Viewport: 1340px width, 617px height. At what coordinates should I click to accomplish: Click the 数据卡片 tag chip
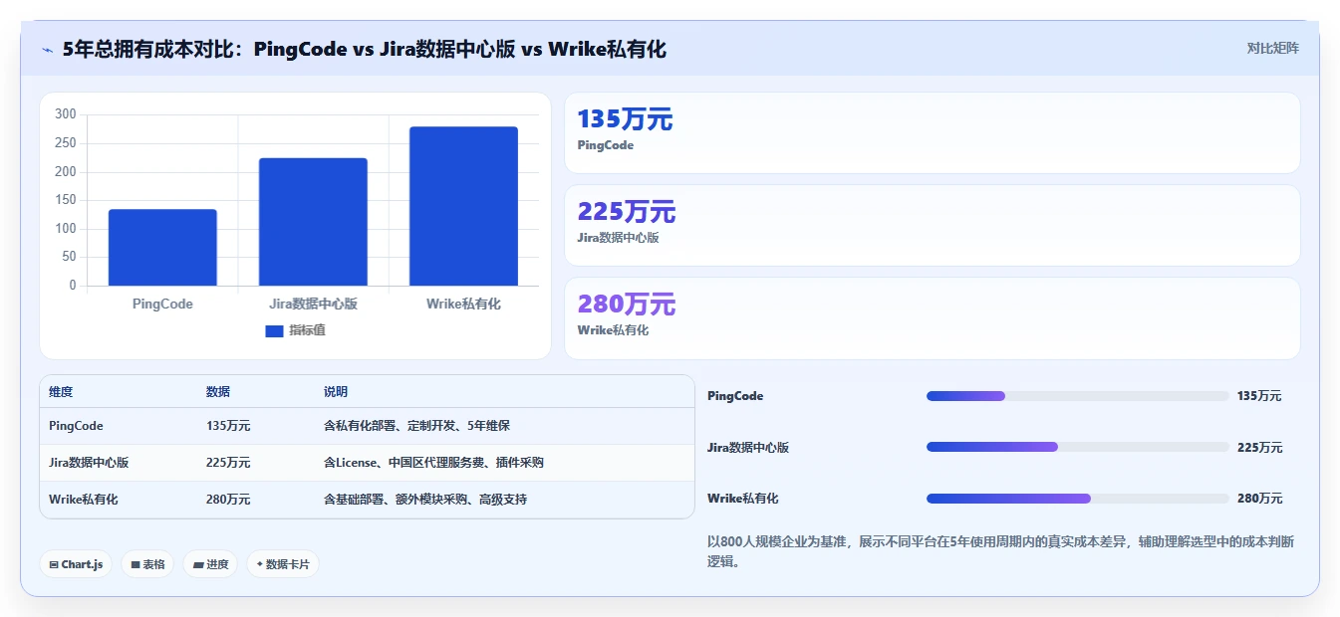point(283,564)
